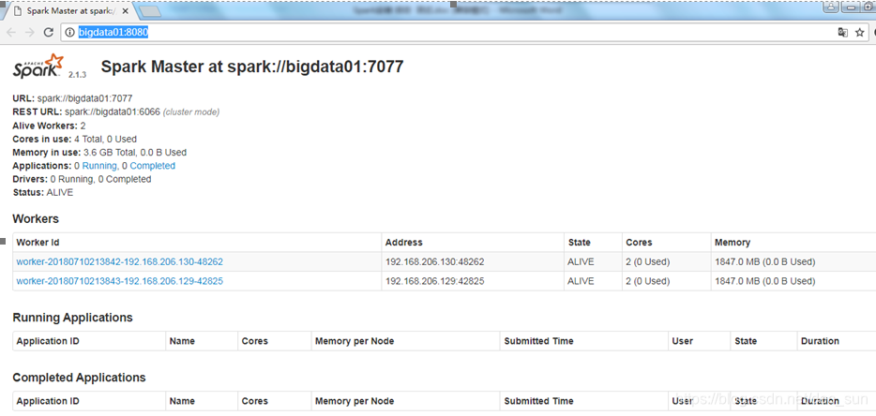Click the URL spark://bigdata01:7077 text line
Viewport: 876px width, 416px height.
coord(72,98)
